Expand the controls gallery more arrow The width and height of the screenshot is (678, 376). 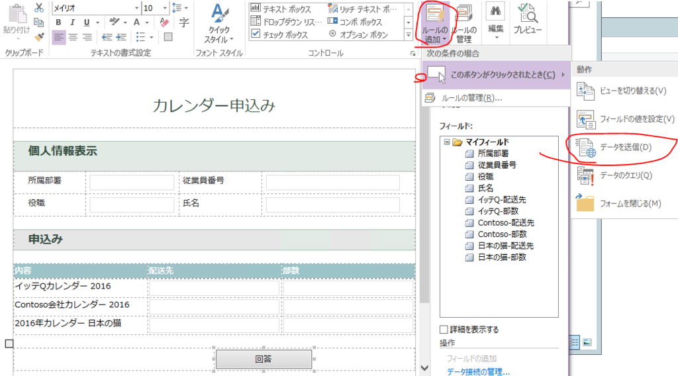pos(408,35)
